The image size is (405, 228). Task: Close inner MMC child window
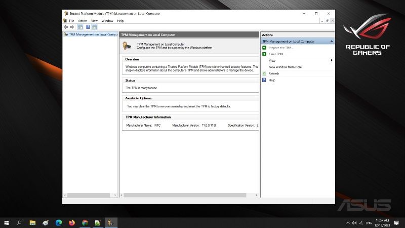(333, 21)
